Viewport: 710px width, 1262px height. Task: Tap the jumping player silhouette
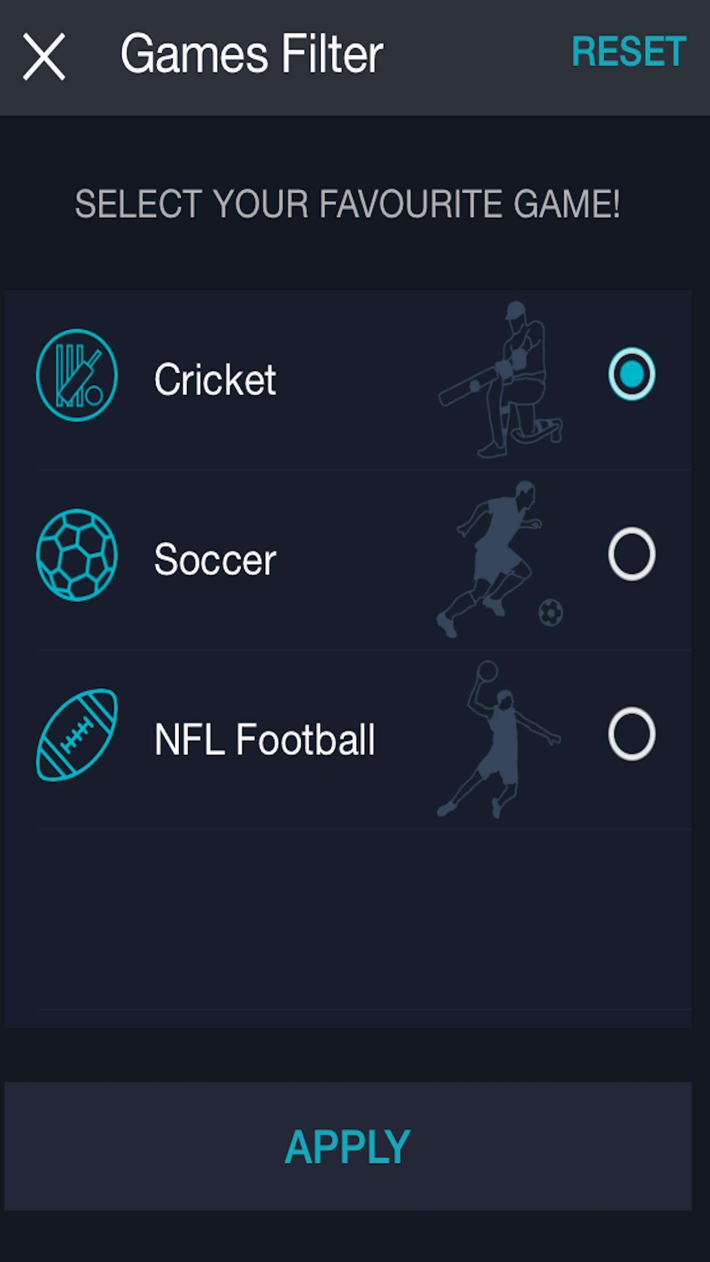(497, 743)
